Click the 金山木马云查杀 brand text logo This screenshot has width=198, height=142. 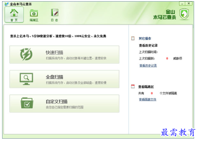click(165, 15)
